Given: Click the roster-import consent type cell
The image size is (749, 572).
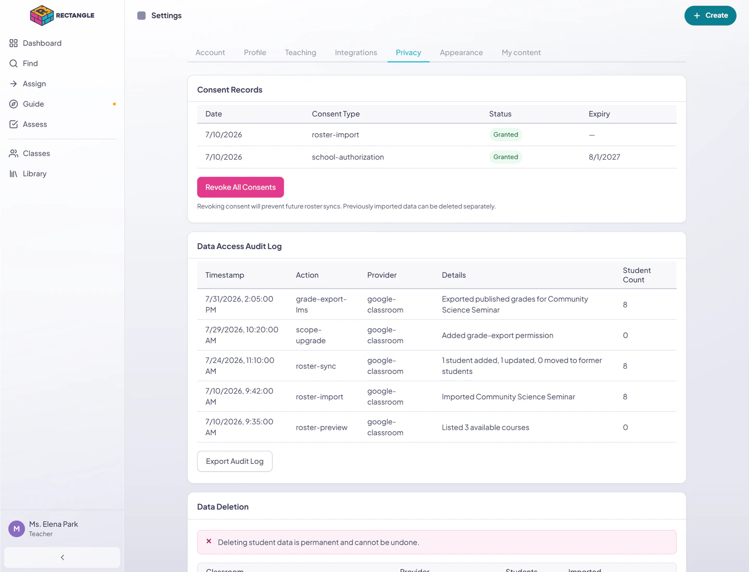Looking at the screenshot, I should tap(335, 135).
